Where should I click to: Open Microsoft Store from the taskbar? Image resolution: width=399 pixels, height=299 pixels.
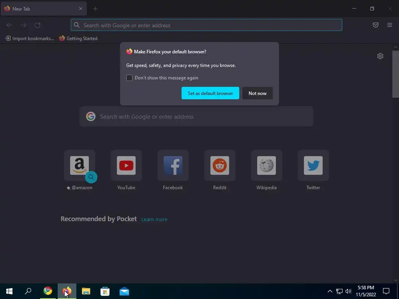coord(105,291)
